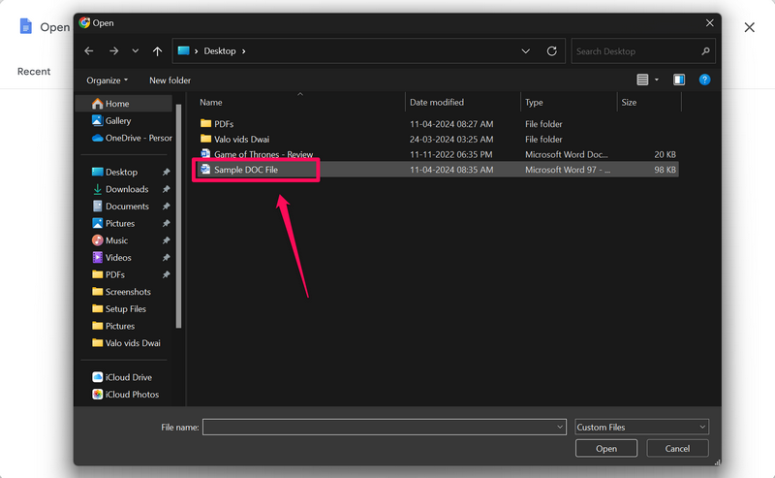Select iCloud Photos in sidebar
This screenshot has height=478, width=775.
click(132, 395)
